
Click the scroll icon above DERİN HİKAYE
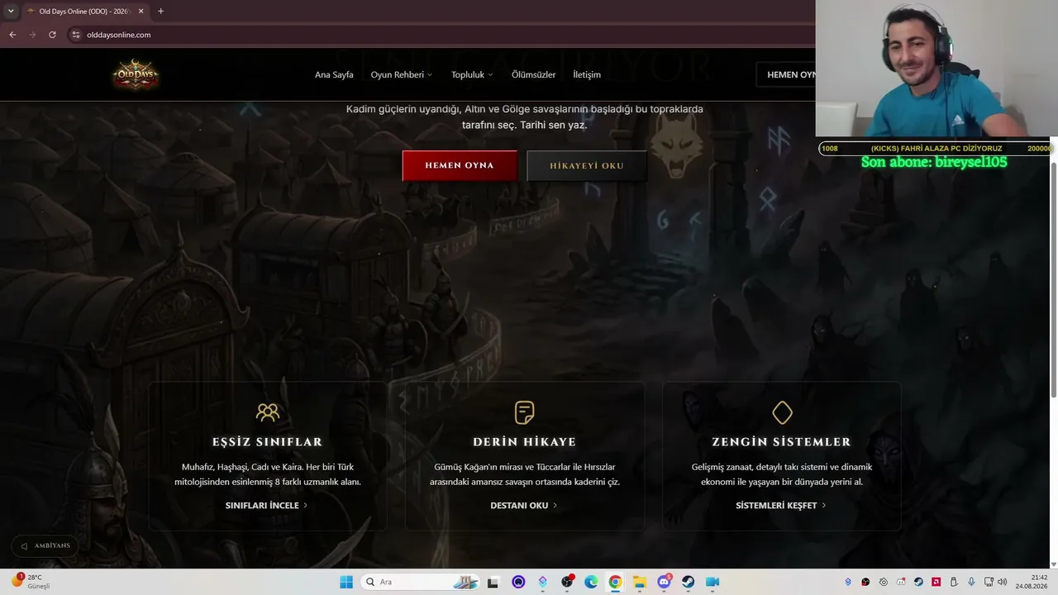click(524, 412)
